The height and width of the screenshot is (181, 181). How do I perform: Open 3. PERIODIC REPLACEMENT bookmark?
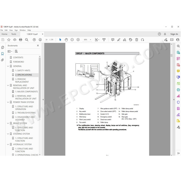pos(22,80)
